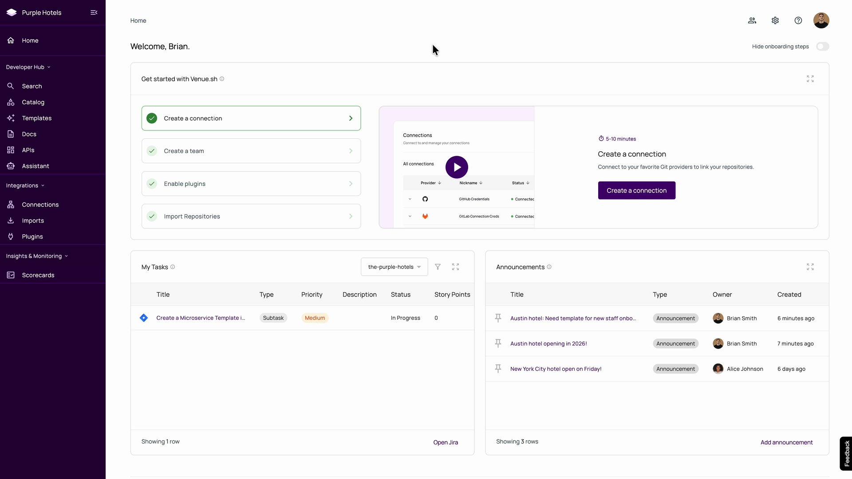This screenshot has height=479, width=852.
Task: Pin the Austin hotel template announcement
Action: (x=498, y=318)
